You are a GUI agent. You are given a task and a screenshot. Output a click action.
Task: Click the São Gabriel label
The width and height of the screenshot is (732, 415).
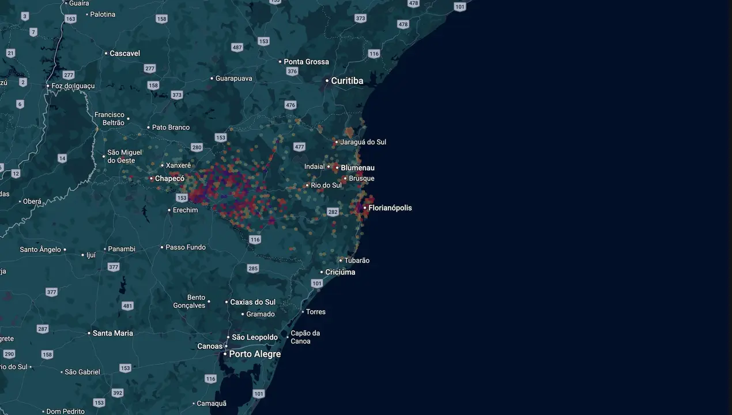coord(82,372)
